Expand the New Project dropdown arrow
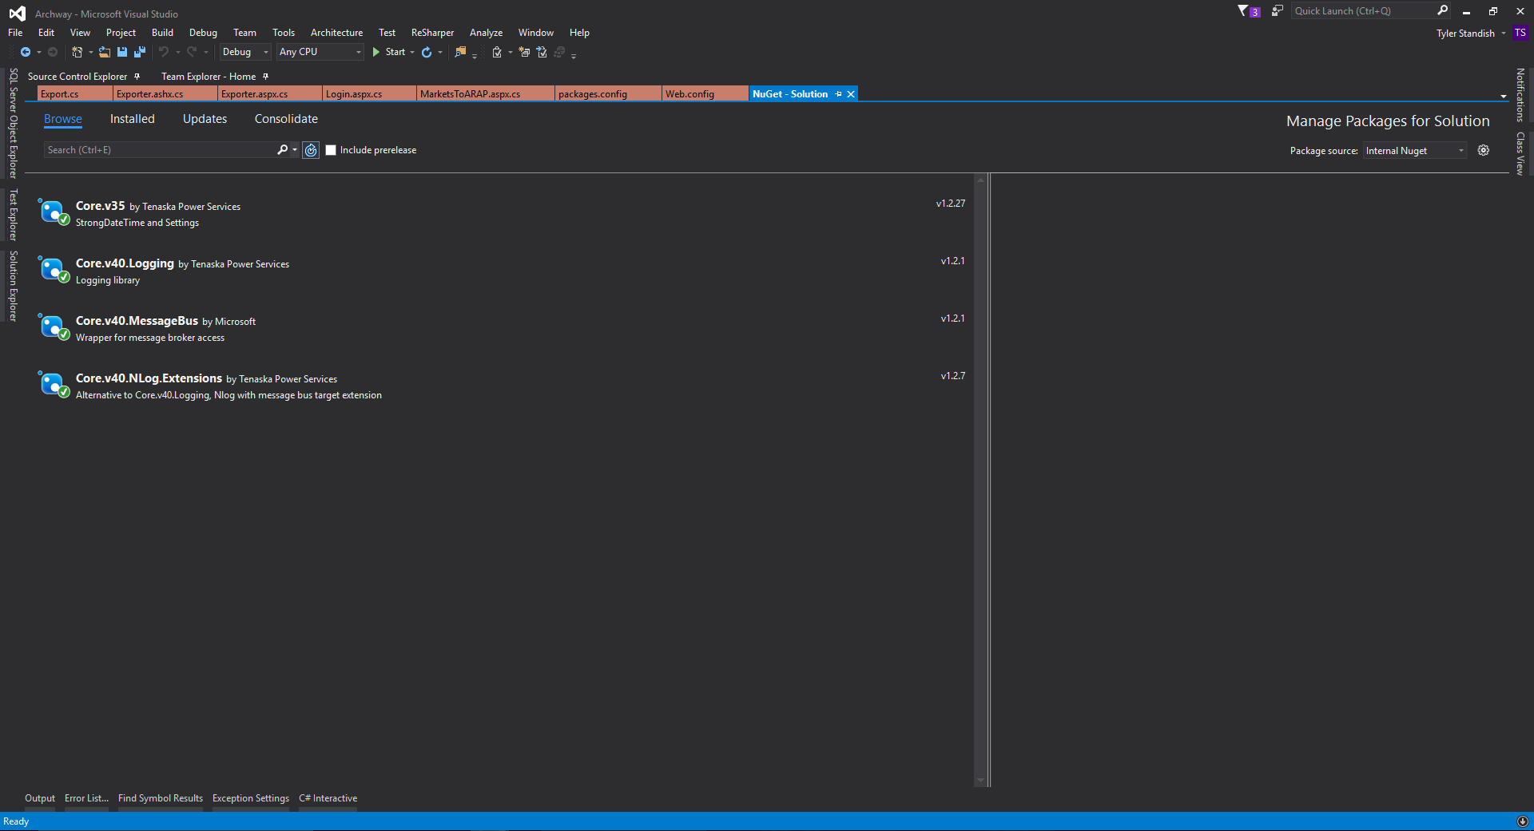This screenshot has height=831, width=1534. coord(90,52)
